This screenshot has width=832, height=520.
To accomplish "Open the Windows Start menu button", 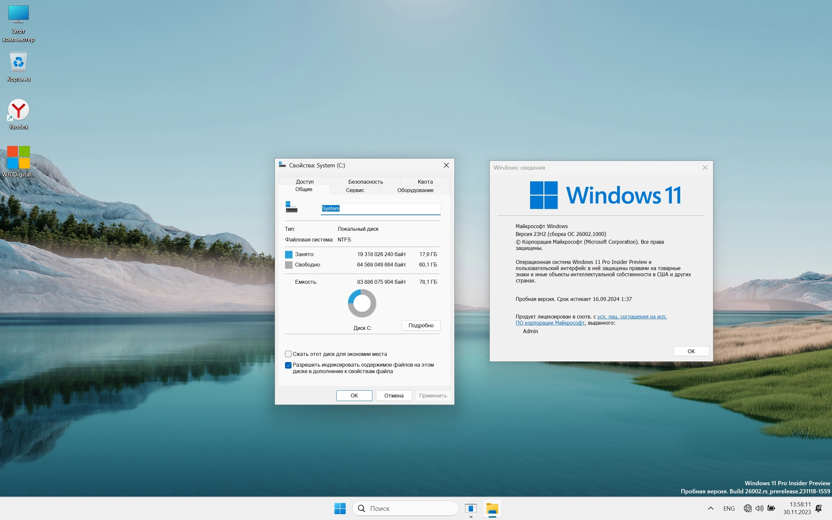I will pyautogui.click(x=340, y=508).
